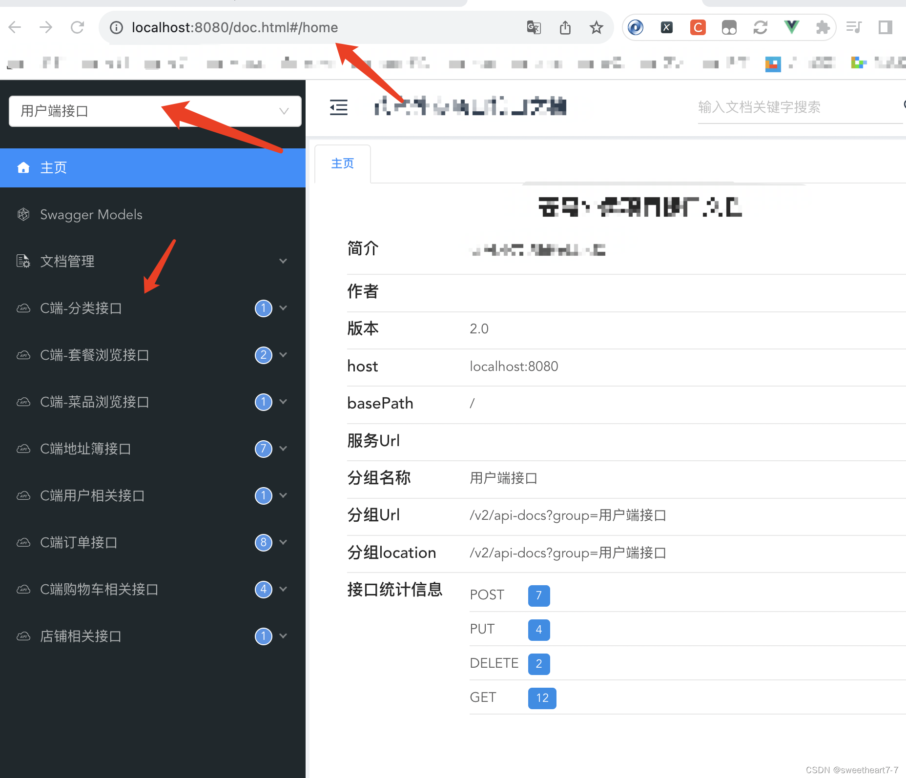Click the API cloud icon beside 店铺相关接口

[x=23, y=636]
